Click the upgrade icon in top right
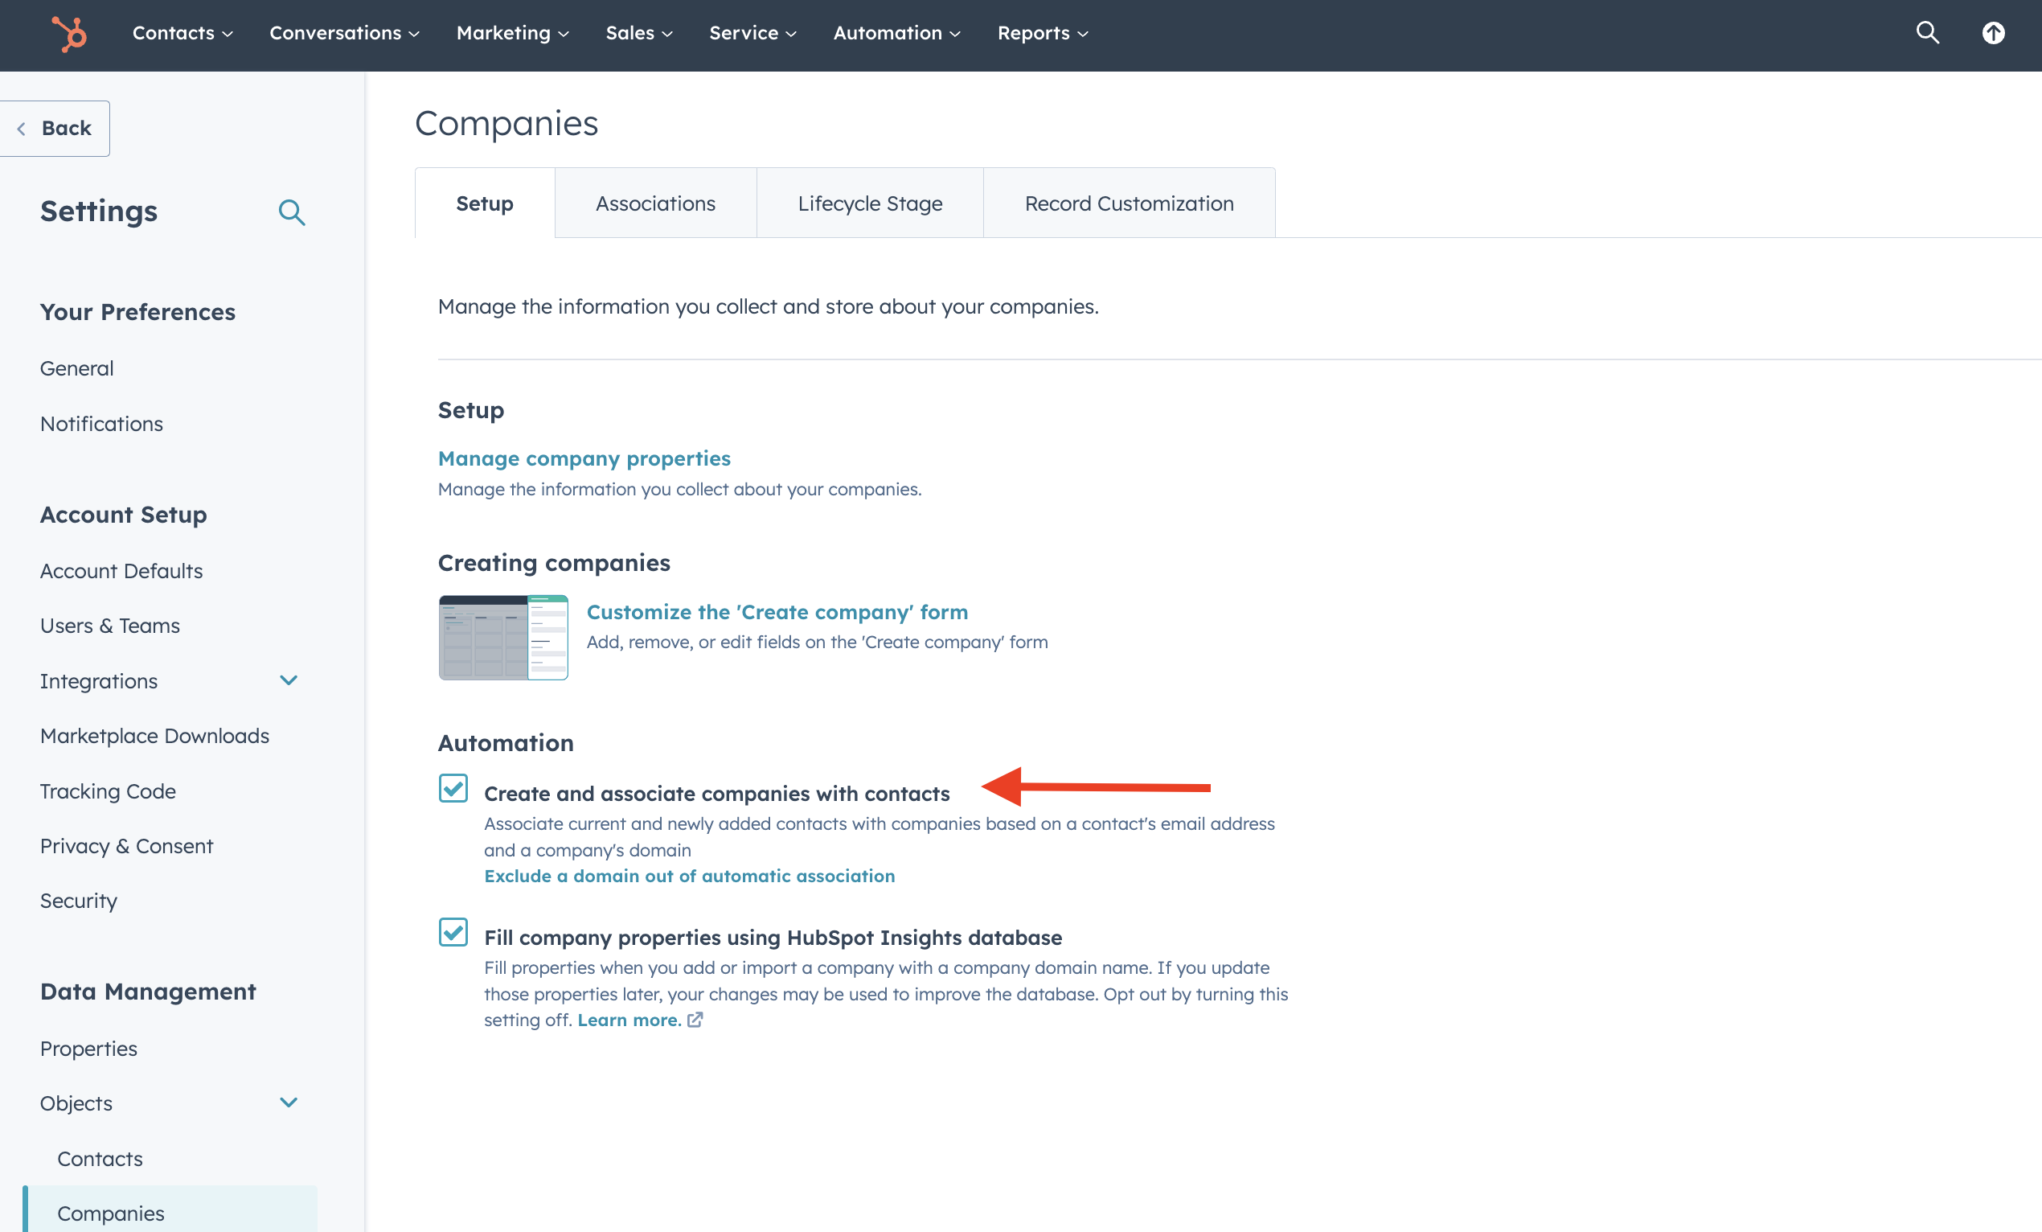Image resolution: width=2042 pixels, height=1232 pixels. point(1993,33)
